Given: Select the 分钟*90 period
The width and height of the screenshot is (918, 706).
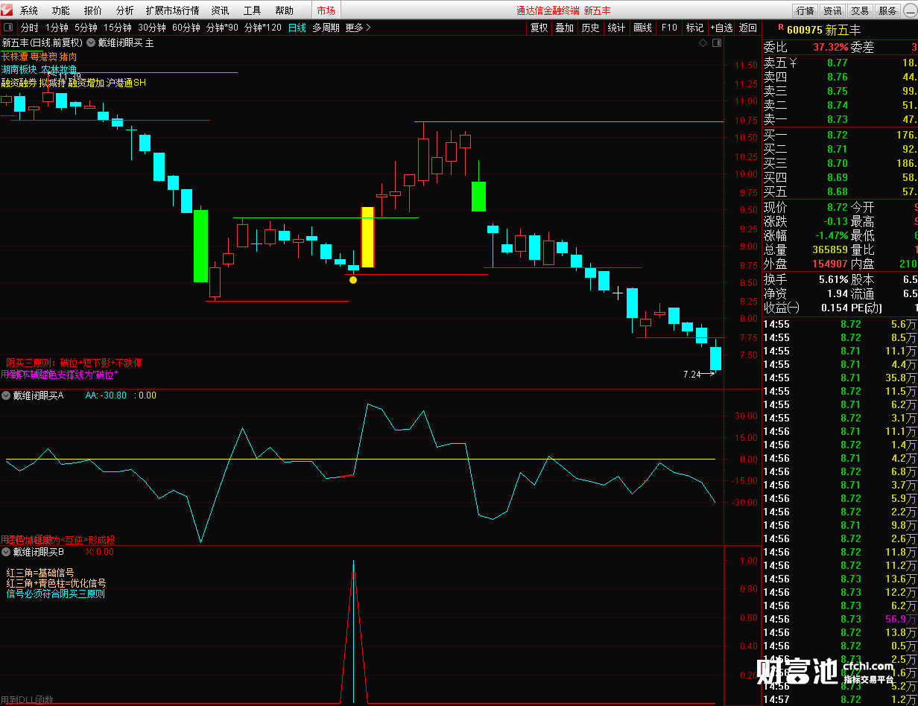Looking at the screenshot, I should coord(222,28).
